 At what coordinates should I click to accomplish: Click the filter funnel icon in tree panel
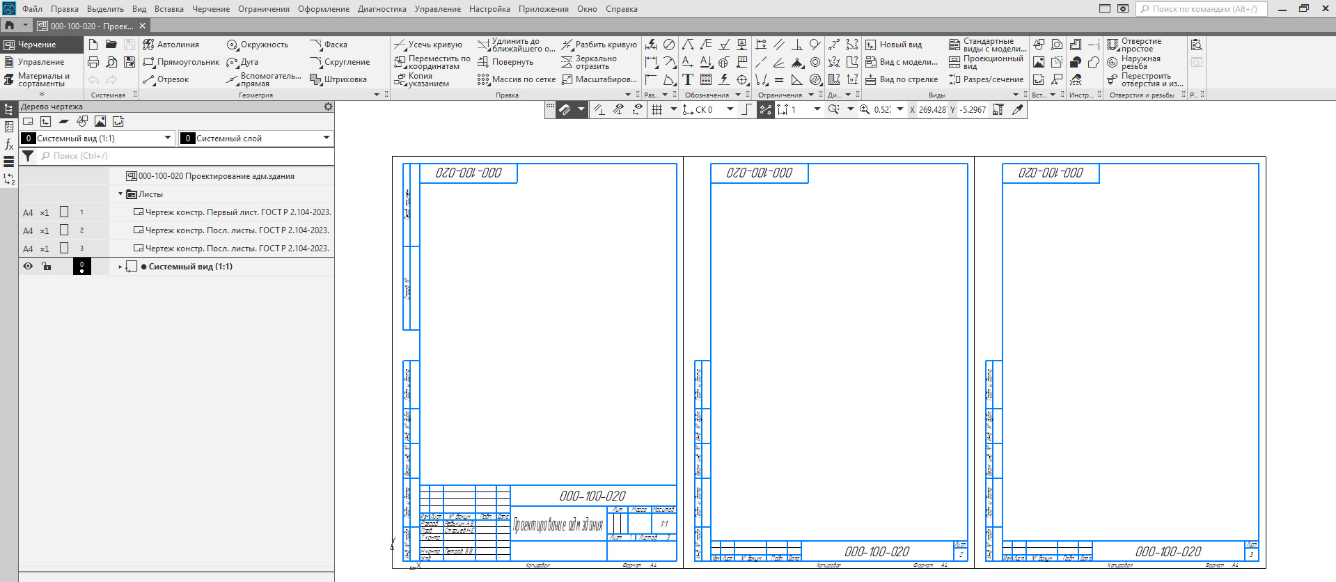[28, 156]
